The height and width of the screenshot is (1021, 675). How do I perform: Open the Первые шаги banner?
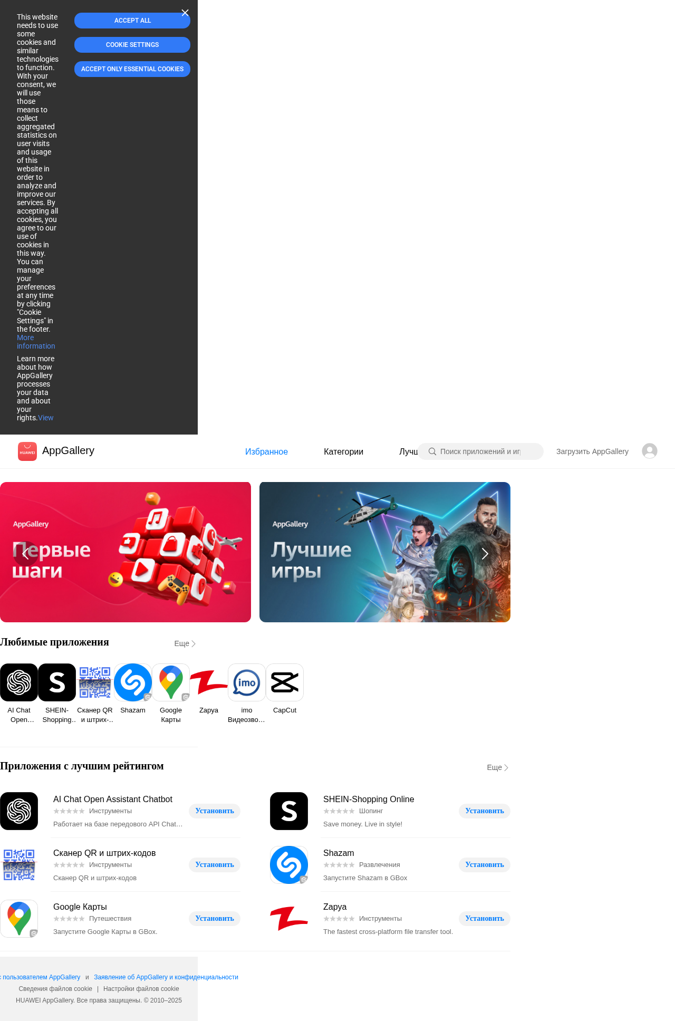(x=126, y=552)
